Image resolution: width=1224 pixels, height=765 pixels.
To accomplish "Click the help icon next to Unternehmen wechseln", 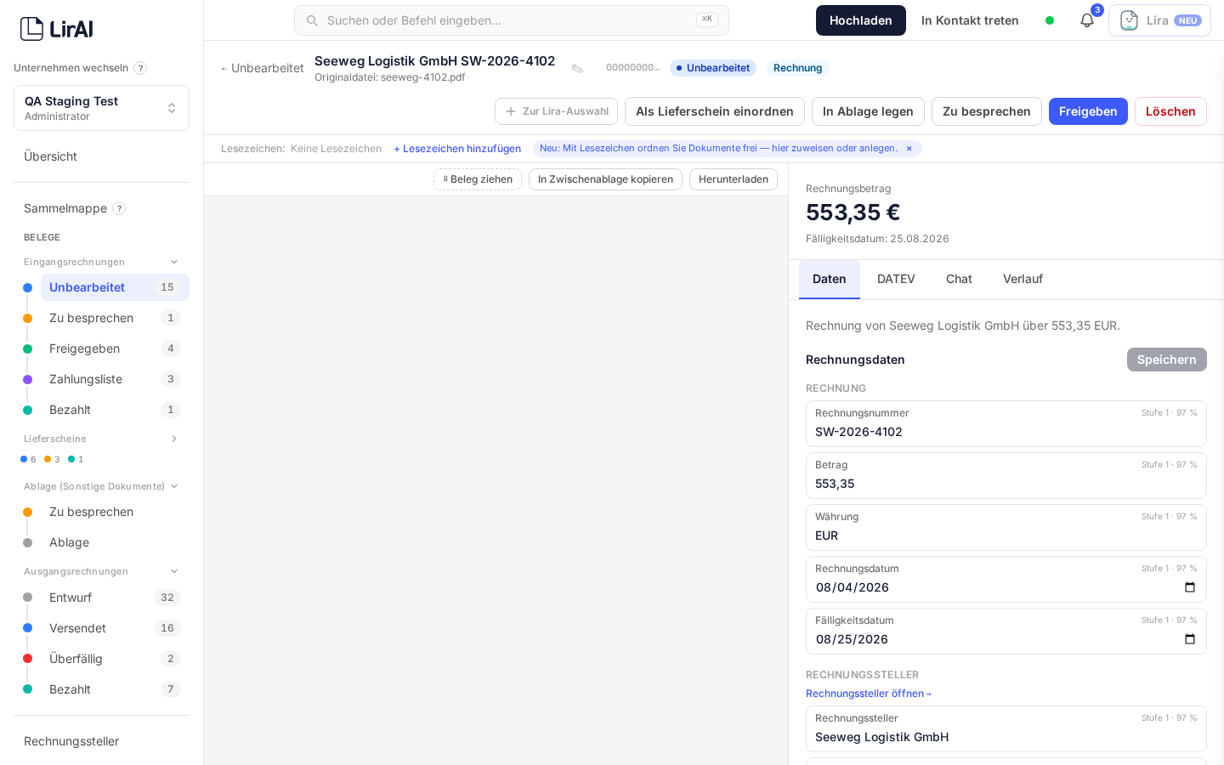I will (x=140, y=68).
